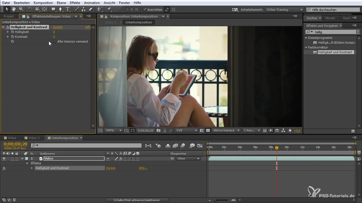
Task: Select the Clone Stamp tool
Action: click(x=84, y=9)
